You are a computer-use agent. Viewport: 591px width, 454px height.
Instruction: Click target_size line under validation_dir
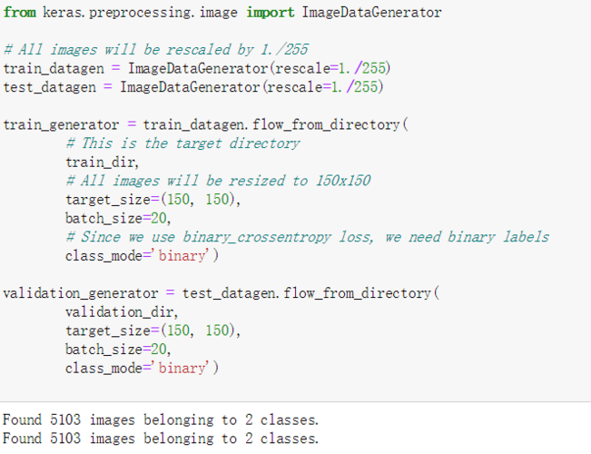click(153, 331)
